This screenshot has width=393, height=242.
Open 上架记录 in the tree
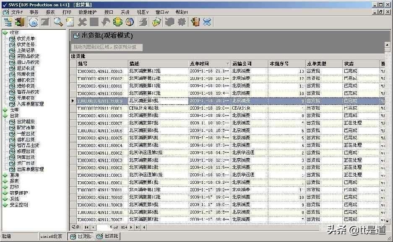pos(26,50)
